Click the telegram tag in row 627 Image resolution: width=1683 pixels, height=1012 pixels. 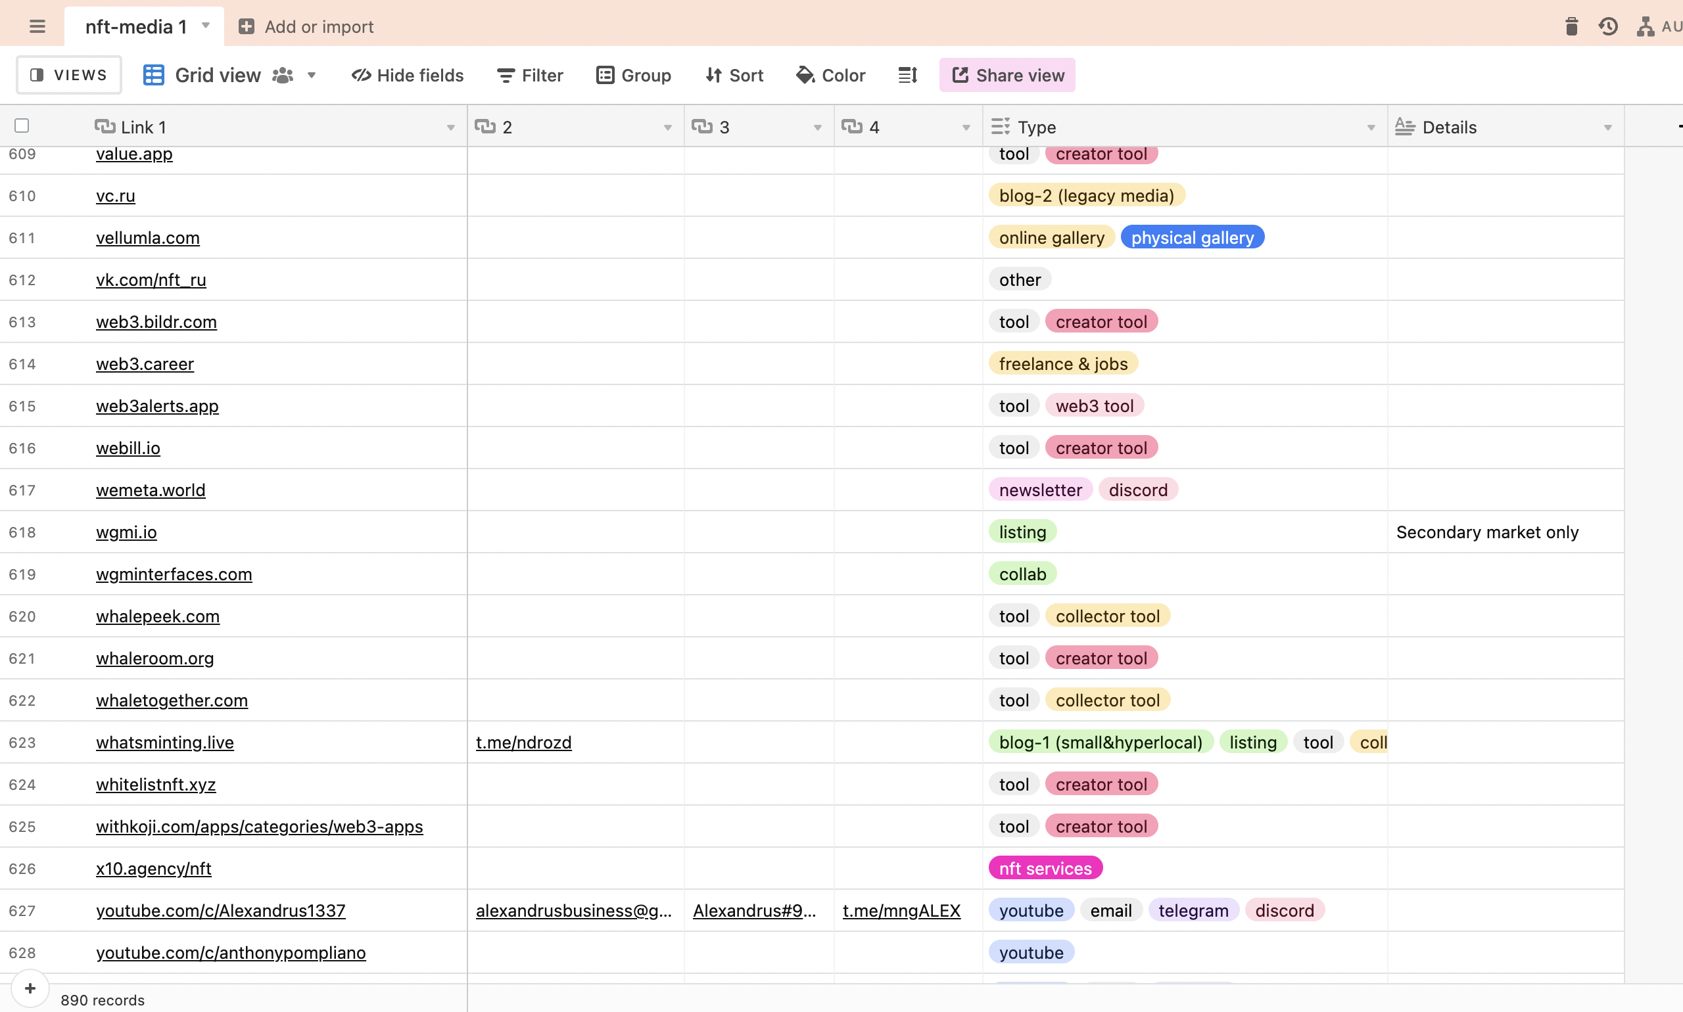pos(1193,910)
